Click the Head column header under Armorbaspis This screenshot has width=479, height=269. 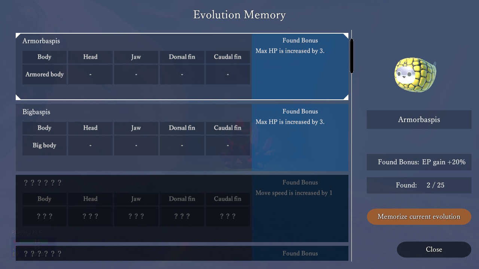(x=90, y=57)
